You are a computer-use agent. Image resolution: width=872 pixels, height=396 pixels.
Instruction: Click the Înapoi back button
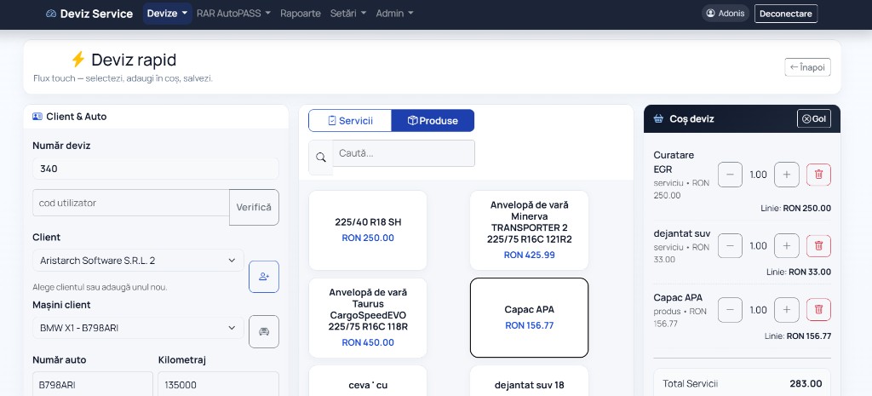tap(807, 67)
